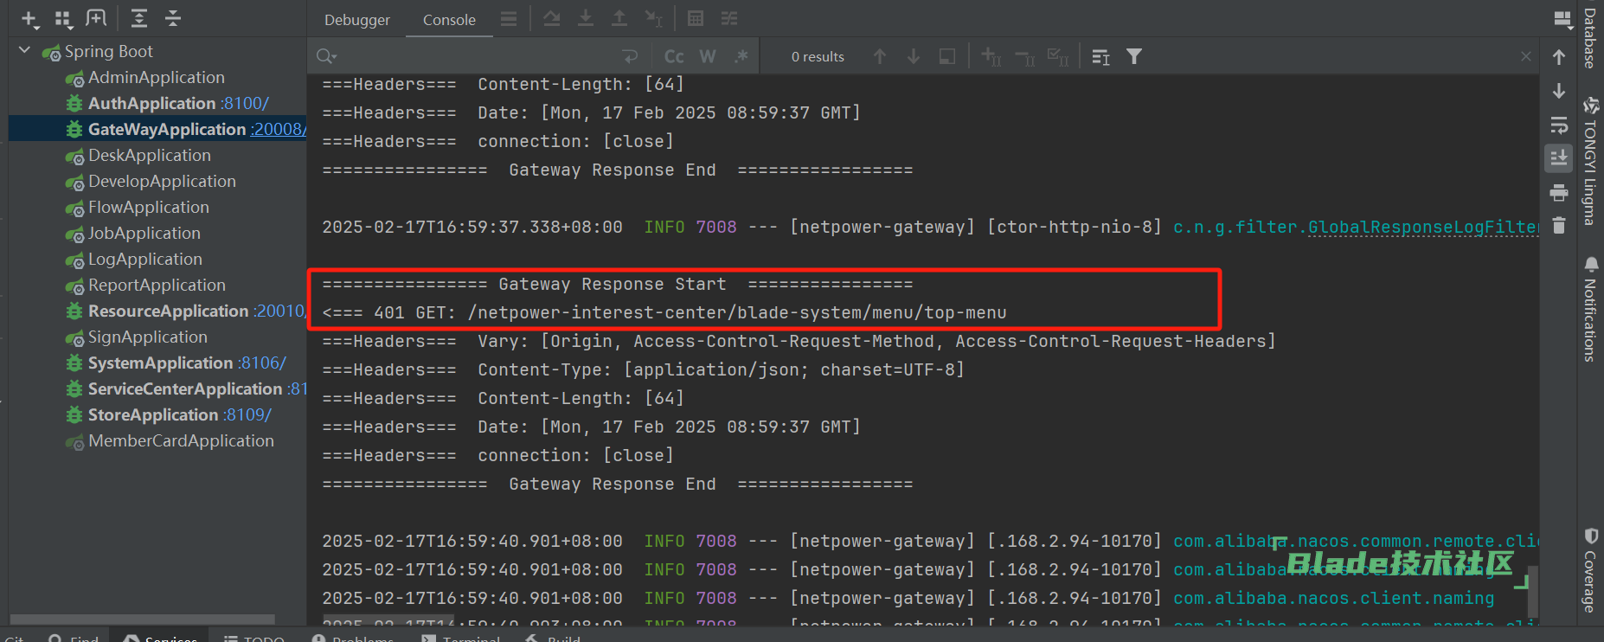
Task: Select AdminApplication in services tree
Action: [x=157, y=77]
